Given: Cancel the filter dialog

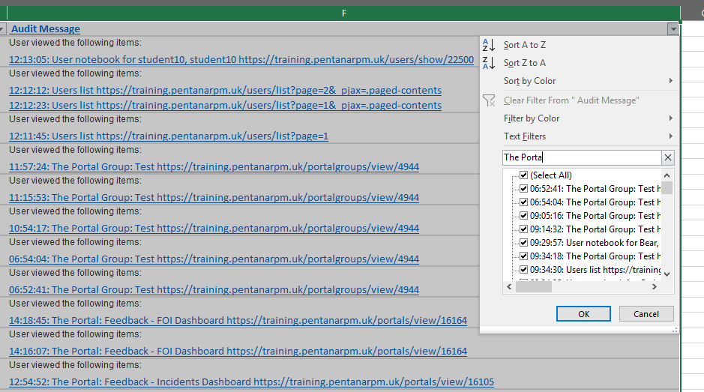Looking at the screenshot, I should (x=646, y=314).
